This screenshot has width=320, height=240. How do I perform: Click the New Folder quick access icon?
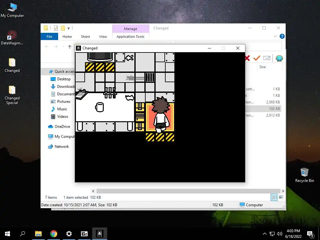point(63,28)
